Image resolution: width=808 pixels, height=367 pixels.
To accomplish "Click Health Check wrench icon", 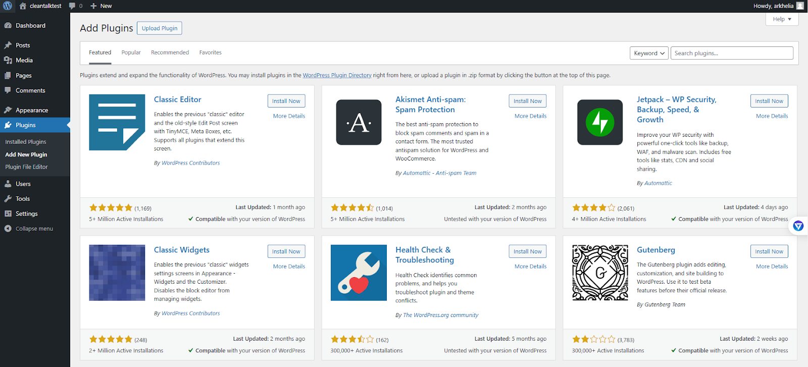I will click(x=359, y=273).
